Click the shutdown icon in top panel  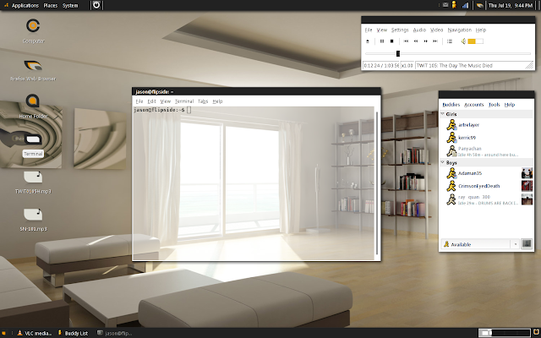tap(96, 5)
